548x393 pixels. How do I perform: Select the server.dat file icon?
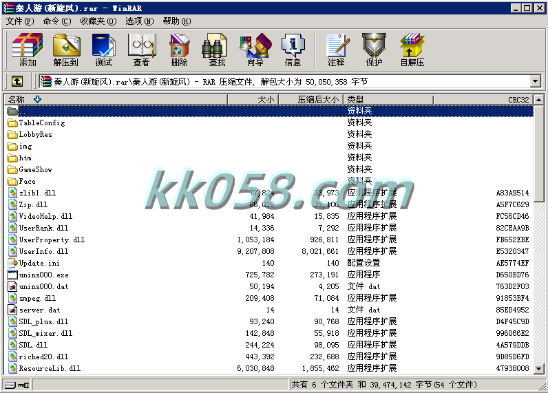[12, 310]
